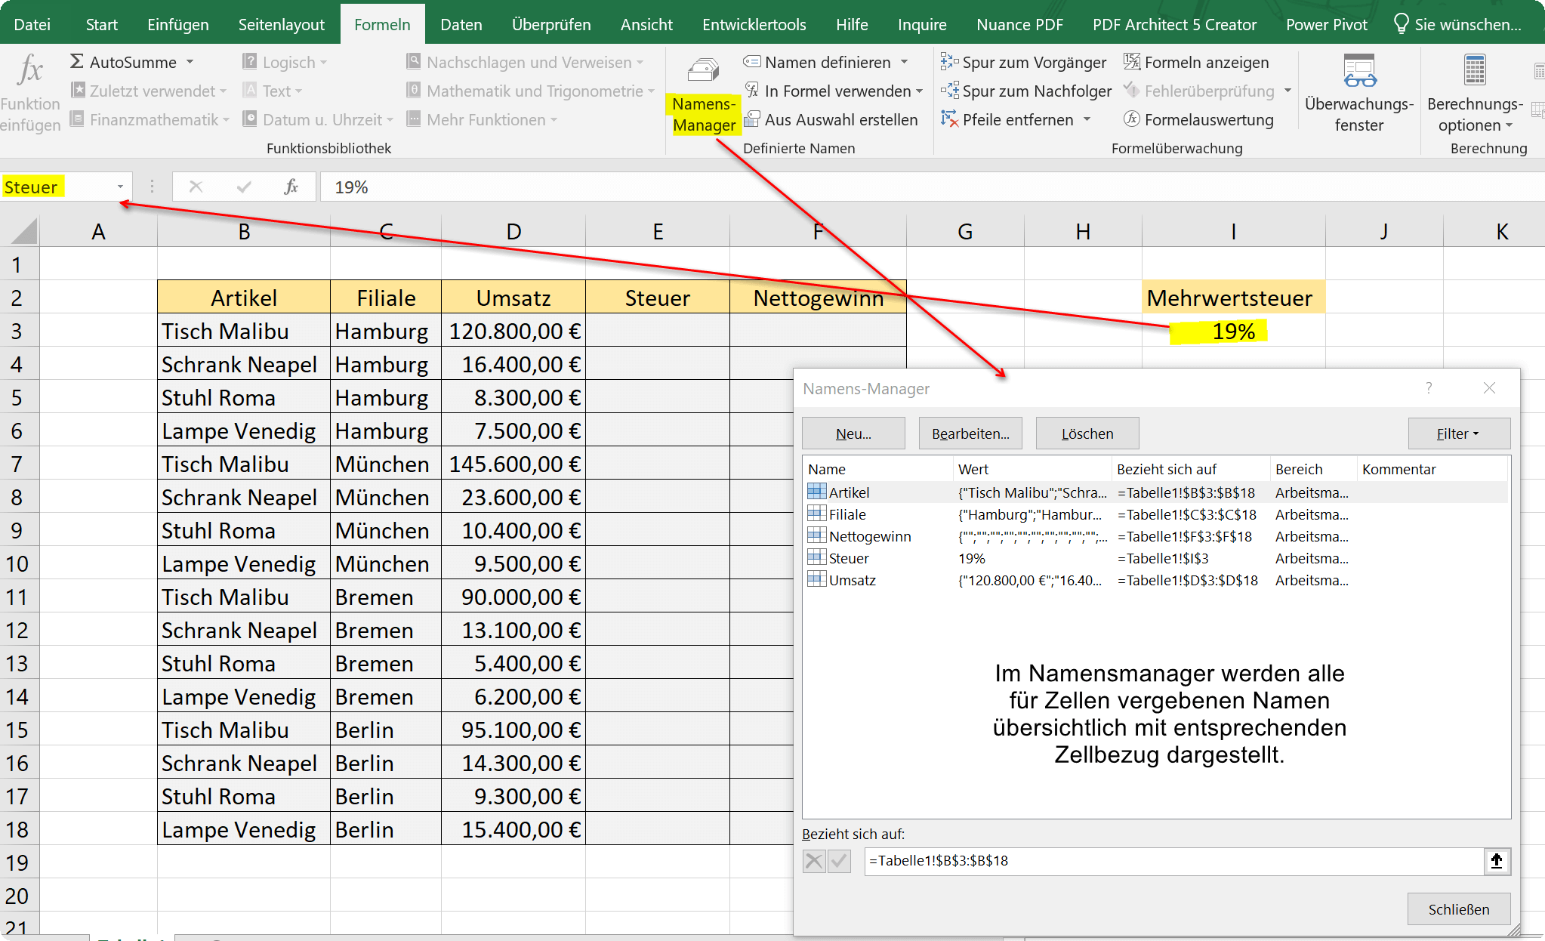Sort by the Wert column header in Namens-Manager
This screenshot has height=941, width=1545.
point(1032,469)
